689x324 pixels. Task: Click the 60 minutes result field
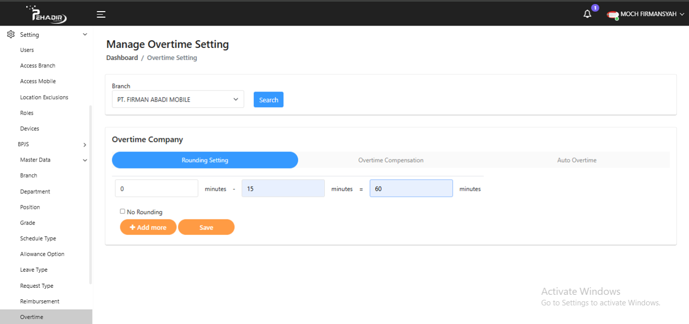411,189
